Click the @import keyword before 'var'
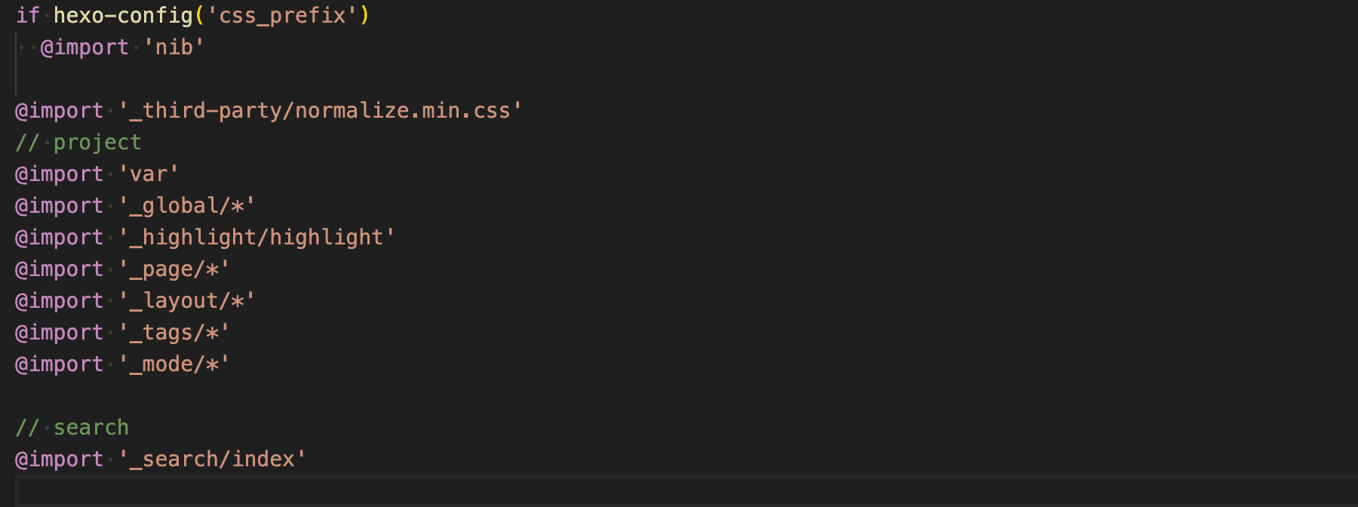Viewport: 1358px width, 507px height. point(60,174)
